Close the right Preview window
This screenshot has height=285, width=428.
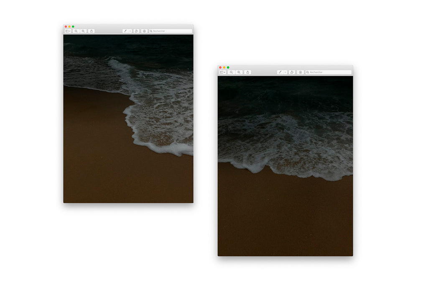click(x=220, y=68)
